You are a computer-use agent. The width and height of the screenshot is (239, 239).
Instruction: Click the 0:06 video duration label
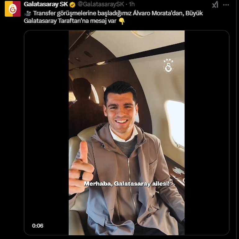click(x=38, y=226)
